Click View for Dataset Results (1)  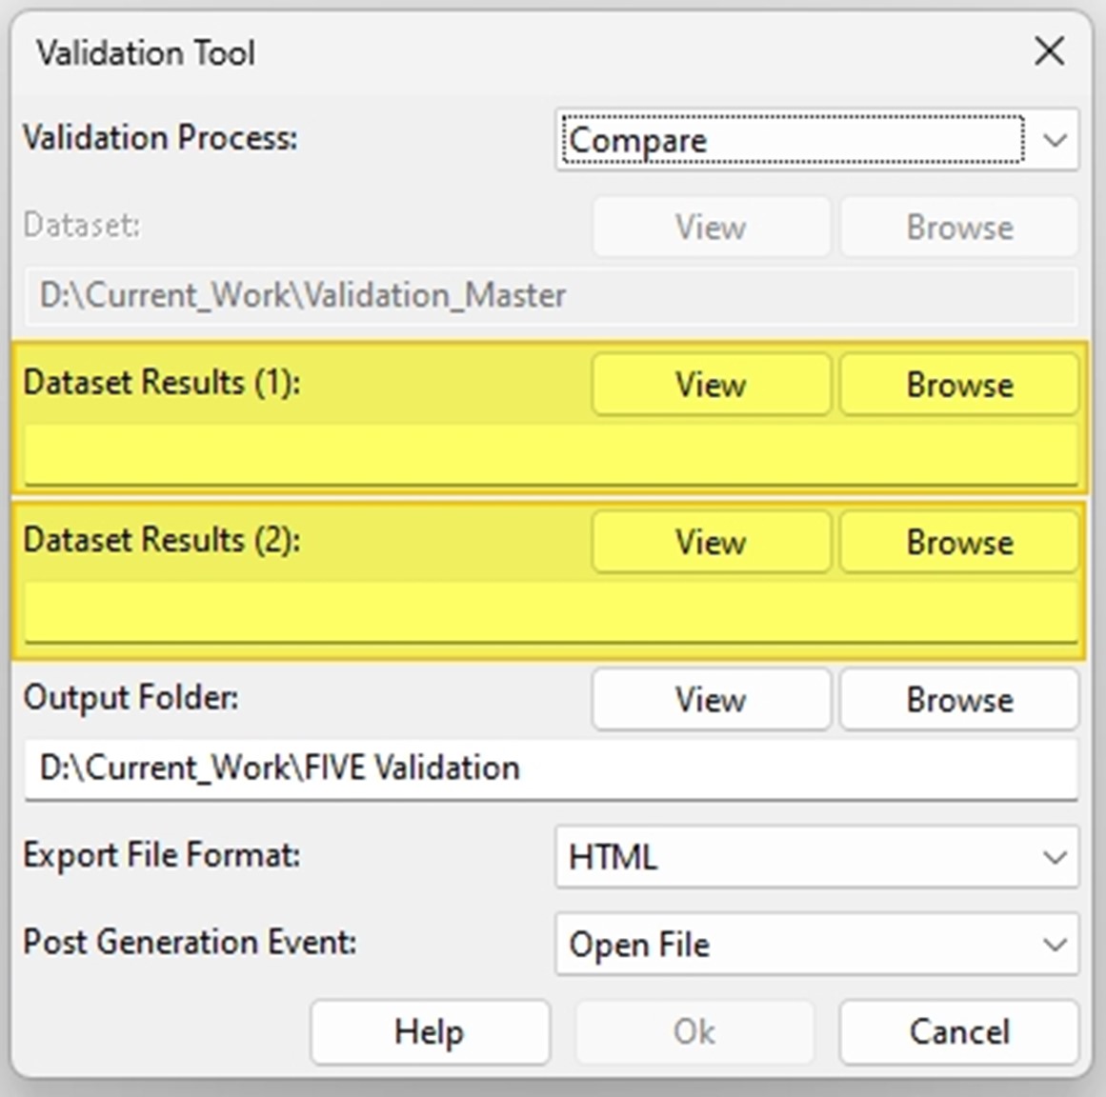(x=711, y=385)
